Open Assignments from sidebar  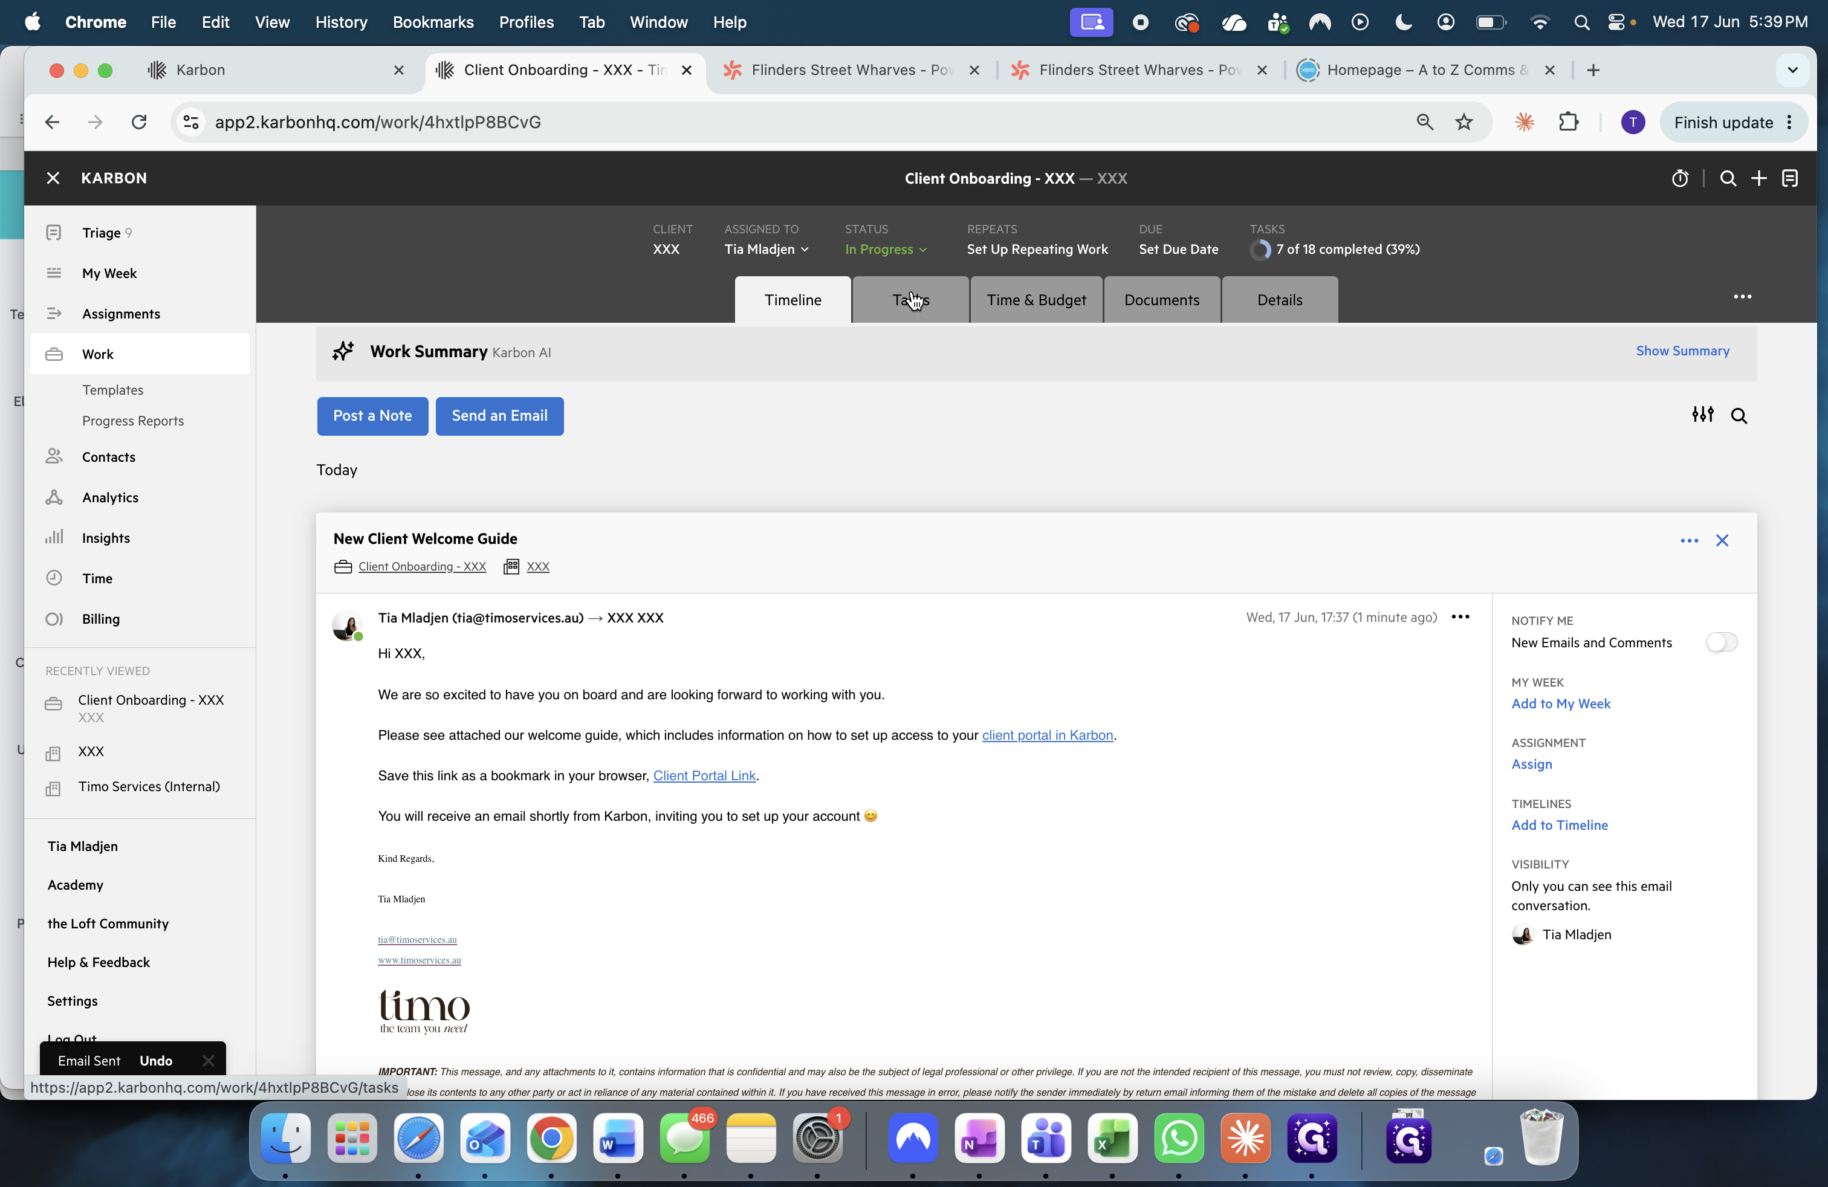pos(140,313)
